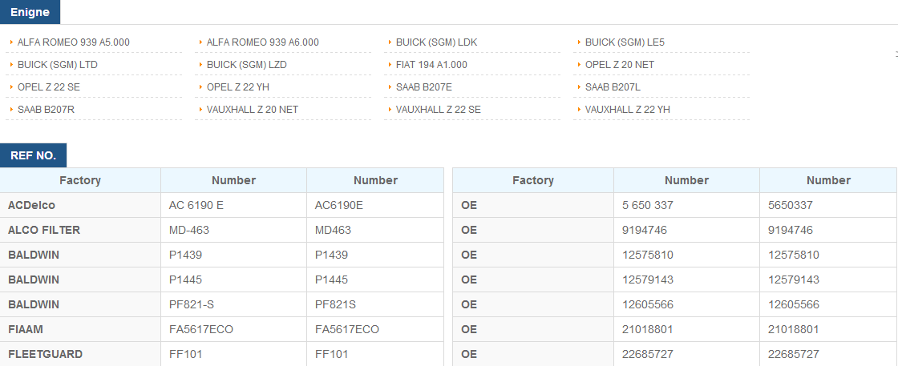Click number PF821-S
The height and width of the screenshot is (366, 898).
coord(192,305)
